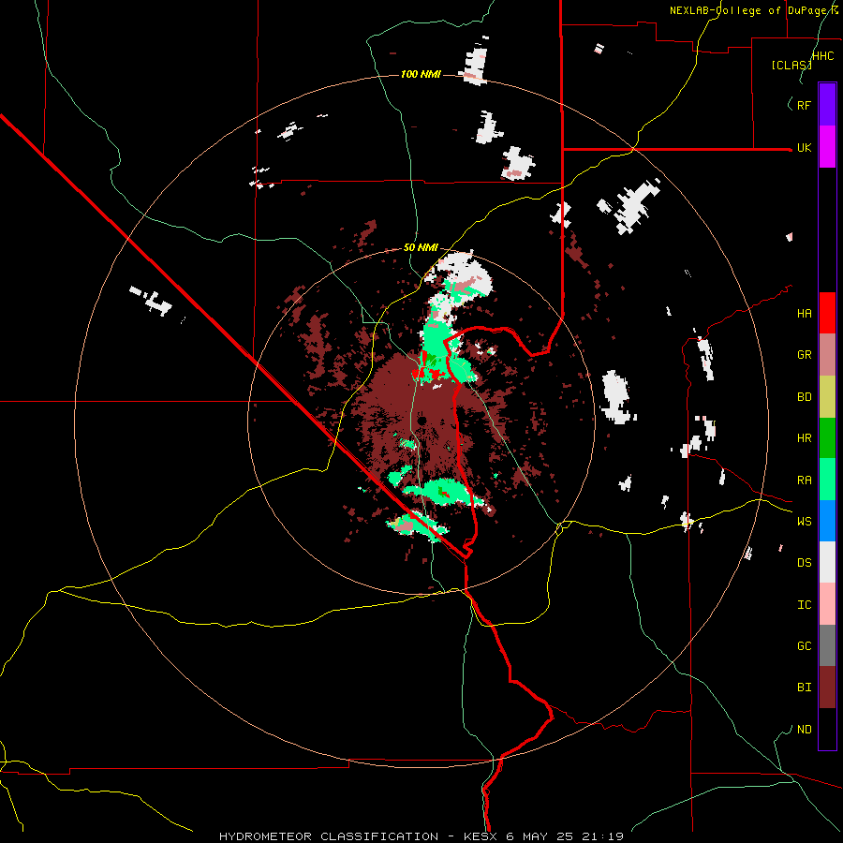
Task: Click the 'RA' legend label
Action: pyautogui.click(x=804, y=481)
